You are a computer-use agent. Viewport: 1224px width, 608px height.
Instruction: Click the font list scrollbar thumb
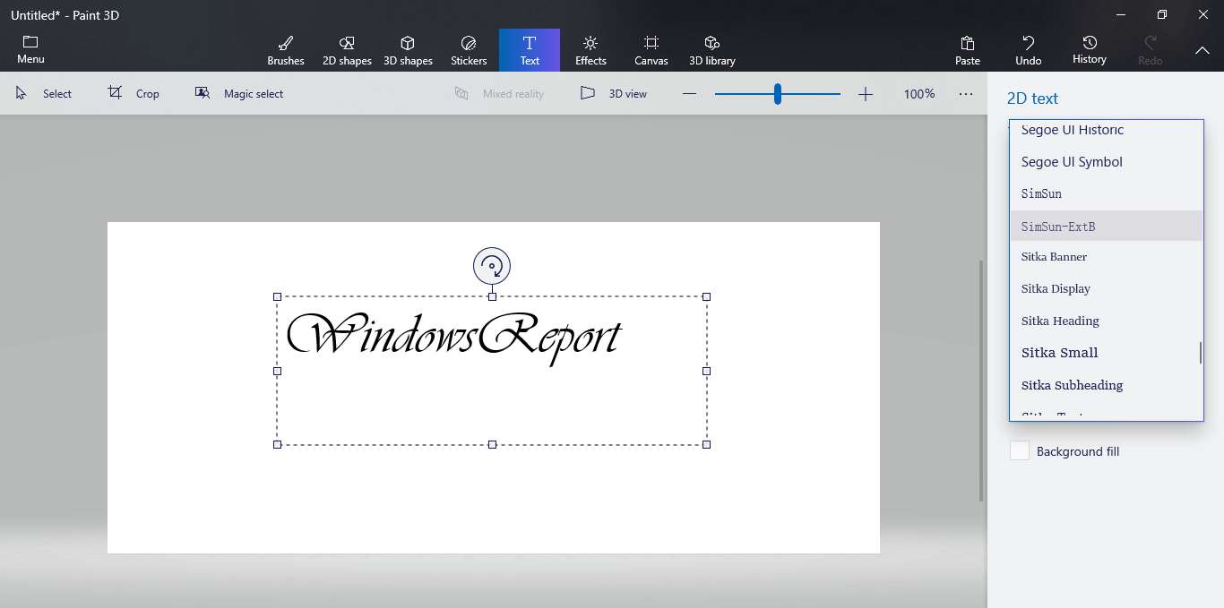point(1201,353)
